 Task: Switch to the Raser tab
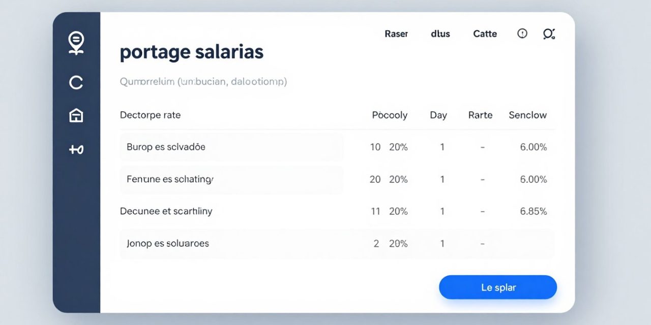click(x=396, y=34)
